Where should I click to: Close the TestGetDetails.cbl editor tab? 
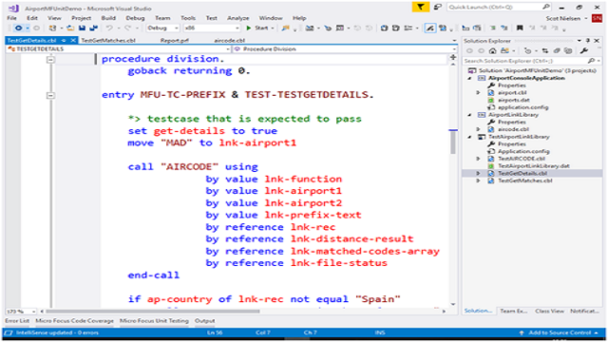tap(73, 40)
